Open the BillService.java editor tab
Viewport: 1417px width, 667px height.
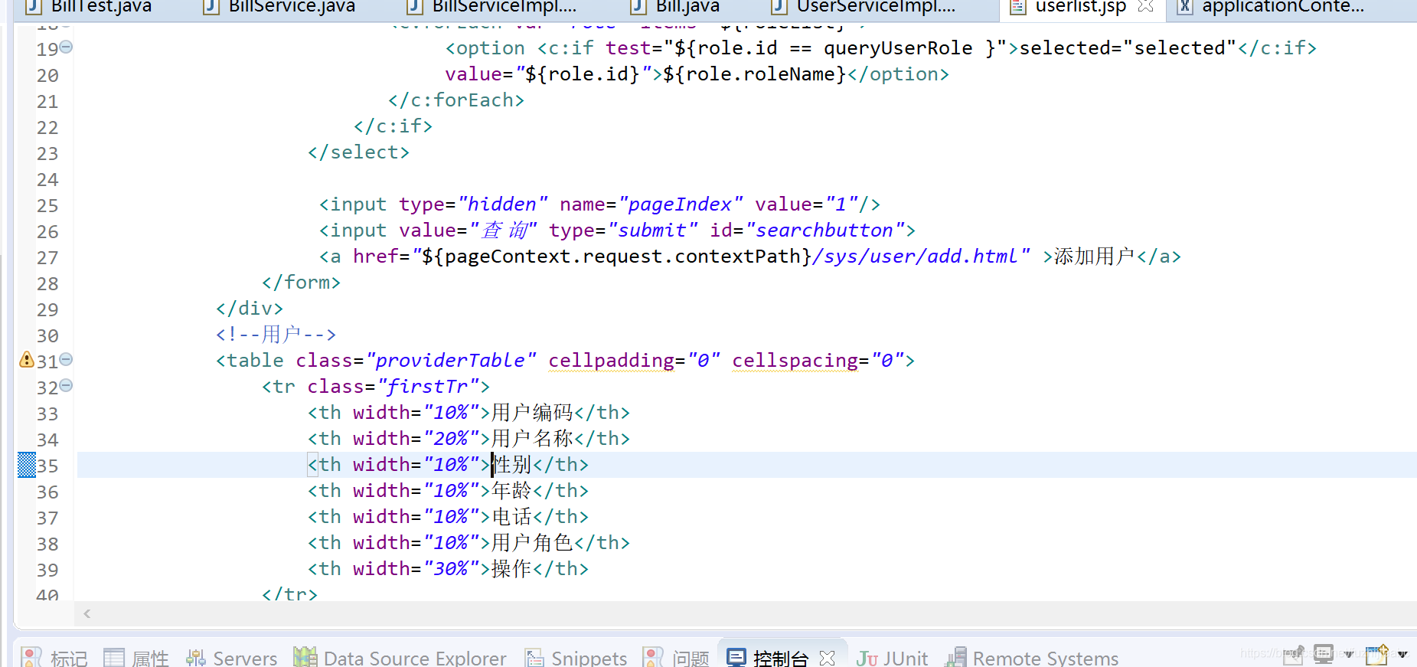tap(292, 7)
